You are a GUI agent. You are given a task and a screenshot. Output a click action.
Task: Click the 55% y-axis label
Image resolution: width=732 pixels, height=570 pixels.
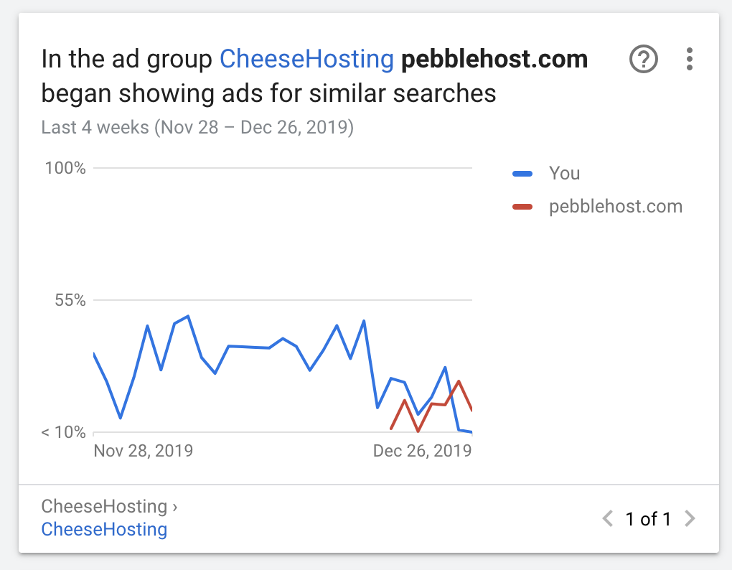pyautogui.click(x=70, y=300)
